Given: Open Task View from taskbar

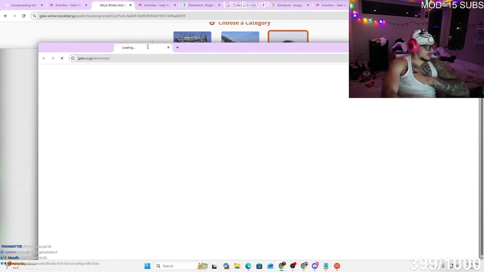Looking at the screenshot, I should [x=214, y=266].
